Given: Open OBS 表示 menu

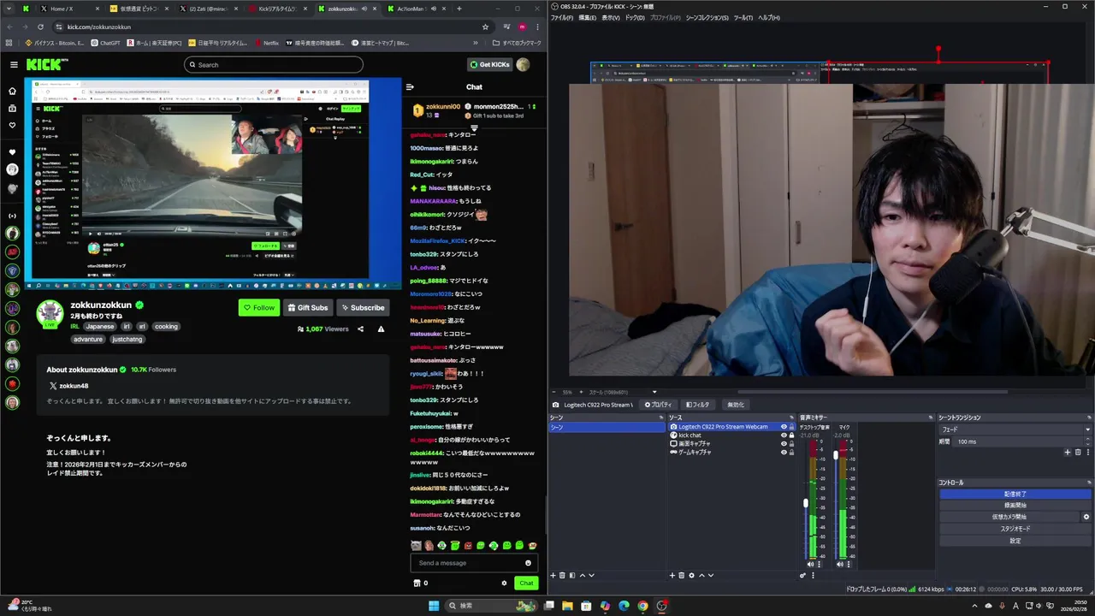Looking at the screenshot, I should click(611, 17).
